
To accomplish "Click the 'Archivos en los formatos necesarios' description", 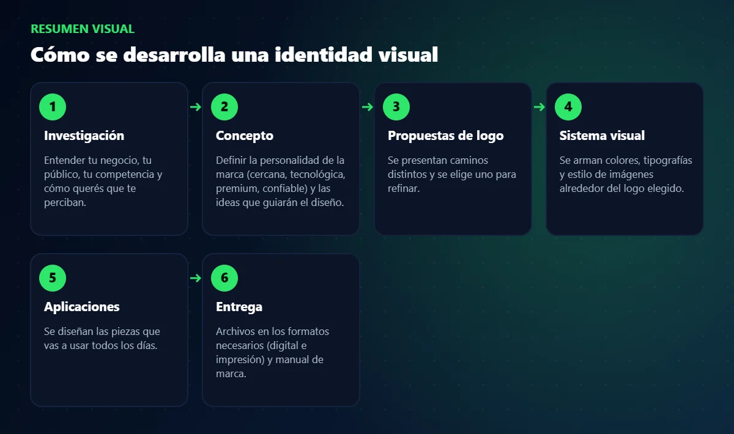I will 272,353.
